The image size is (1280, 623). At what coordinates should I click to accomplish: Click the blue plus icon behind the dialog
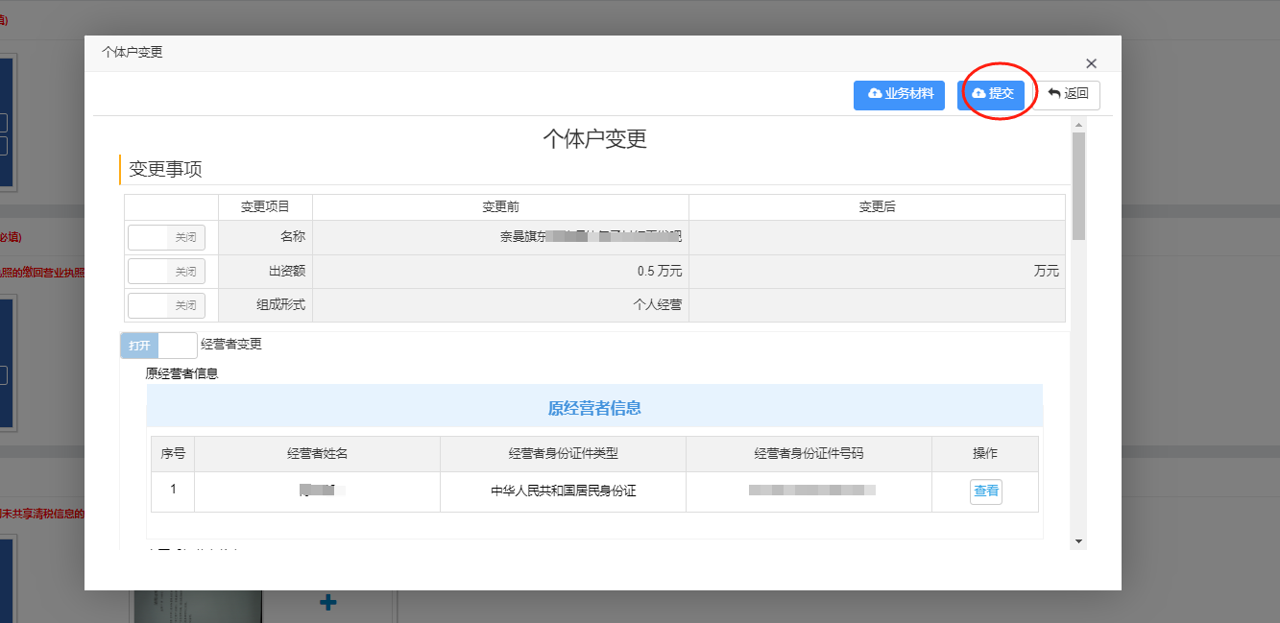327,603
